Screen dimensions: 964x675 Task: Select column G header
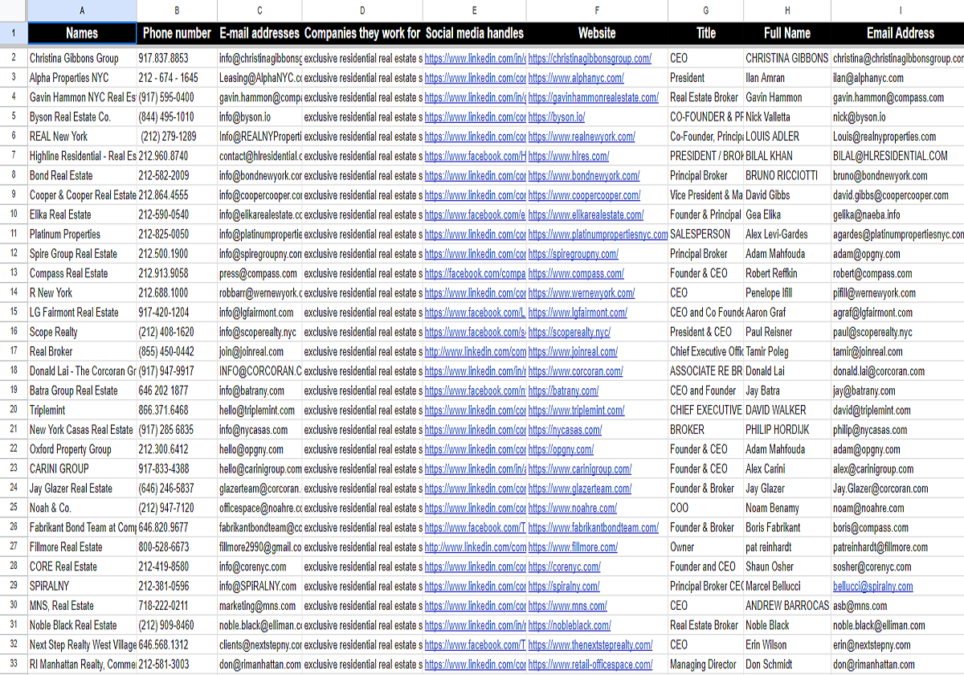pyautogui.click(x=705, y=10)
